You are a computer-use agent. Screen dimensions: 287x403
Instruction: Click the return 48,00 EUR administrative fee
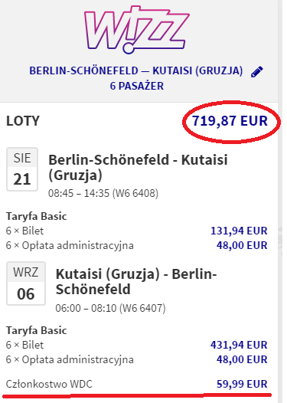coord(242,359)
